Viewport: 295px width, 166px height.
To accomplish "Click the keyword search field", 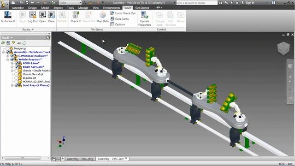I will pos(197,3).
